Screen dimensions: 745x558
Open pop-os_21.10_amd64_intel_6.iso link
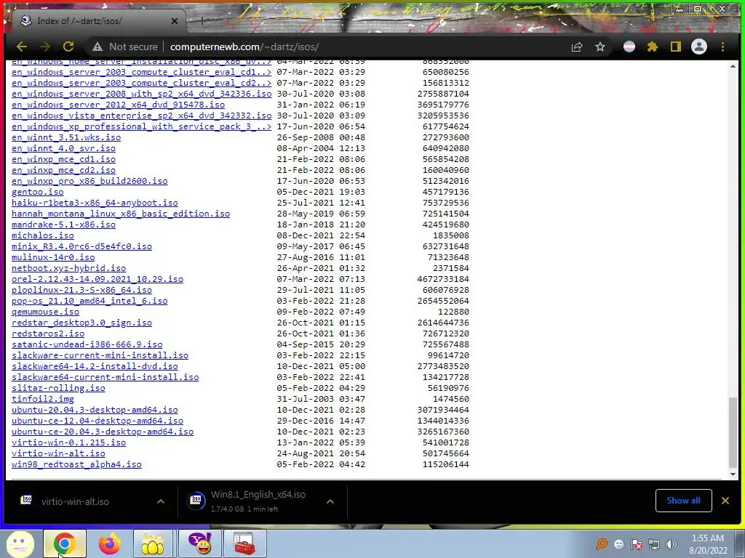pos(89,301)
